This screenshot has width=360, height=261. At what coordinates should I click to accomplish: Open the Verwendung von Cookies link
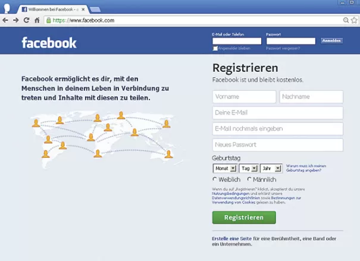234,202
